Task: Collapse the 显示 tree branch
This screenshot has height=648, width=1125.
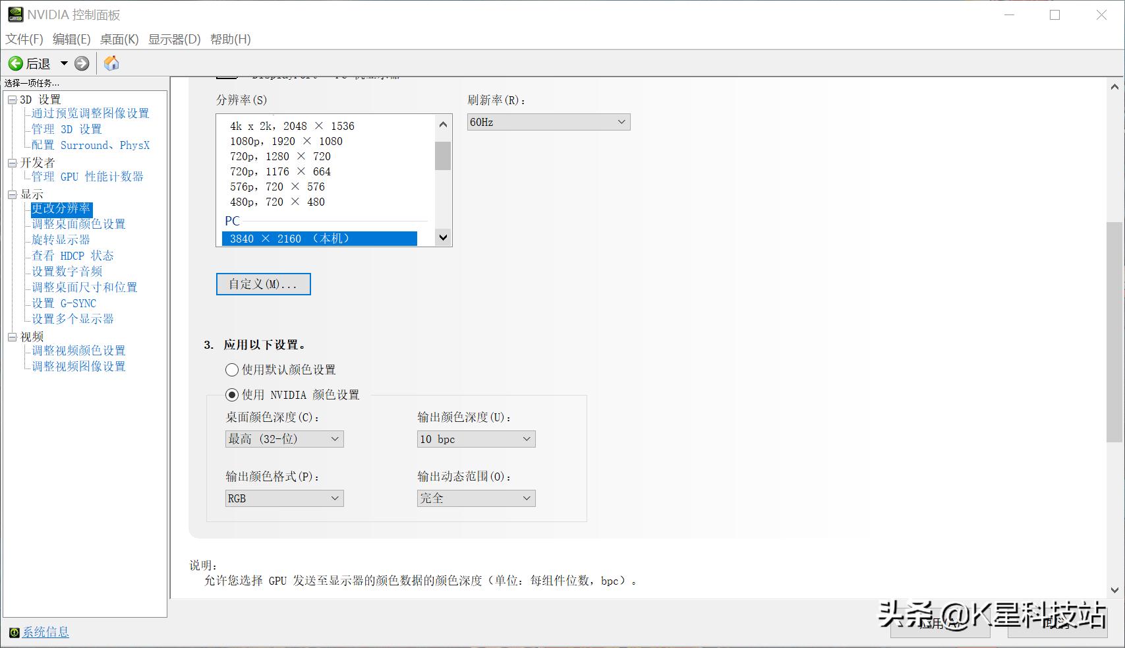Action: coord(12,194)
